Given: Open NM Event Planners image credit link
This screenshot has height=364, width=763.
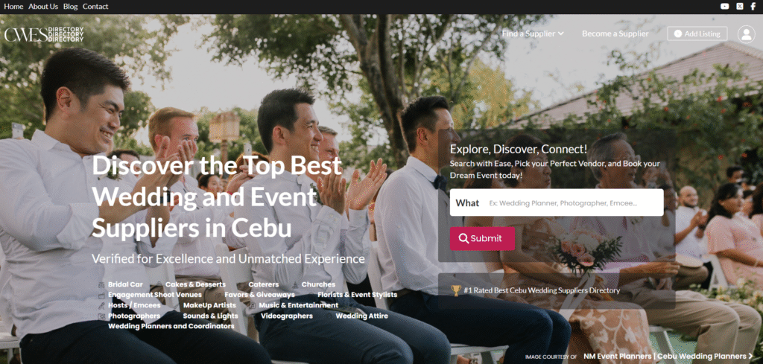Looking at the screenshot, I should [665, 357].
